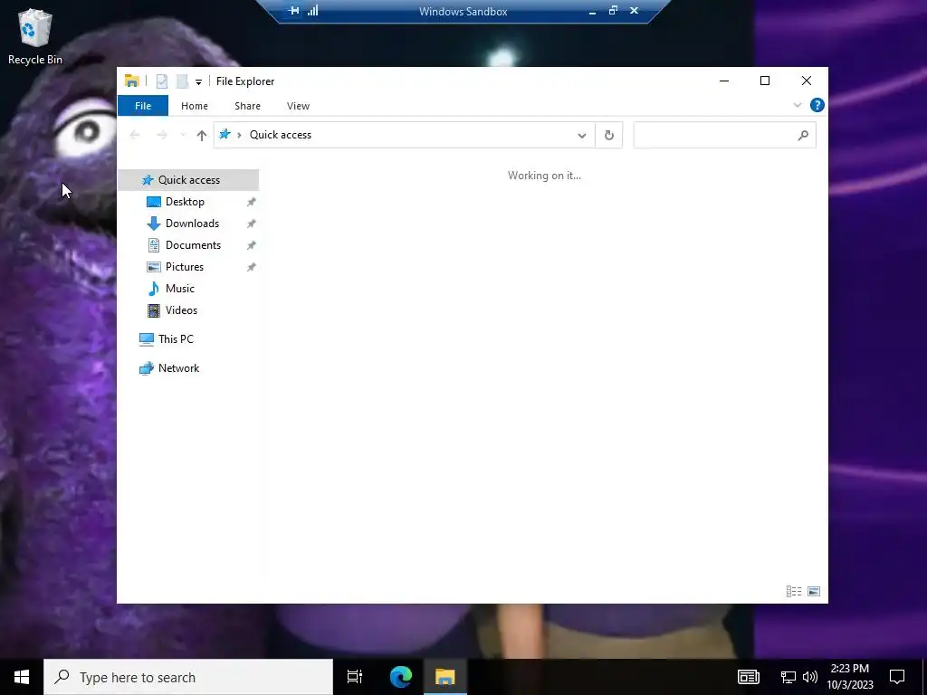Open the clock showing 2:23 PM

[x=850, y=677]
